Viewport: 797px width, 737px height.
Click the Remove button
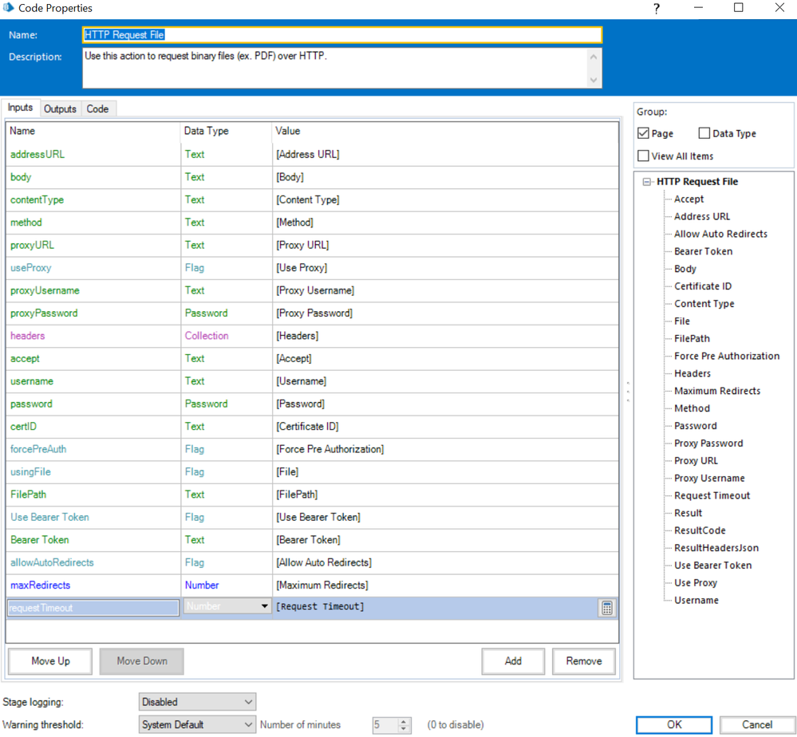[584, 660]
